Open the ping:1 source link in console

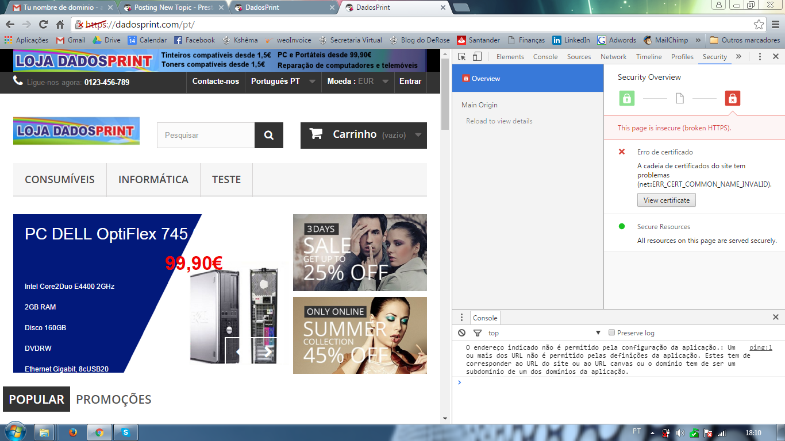tap(761, 347)
